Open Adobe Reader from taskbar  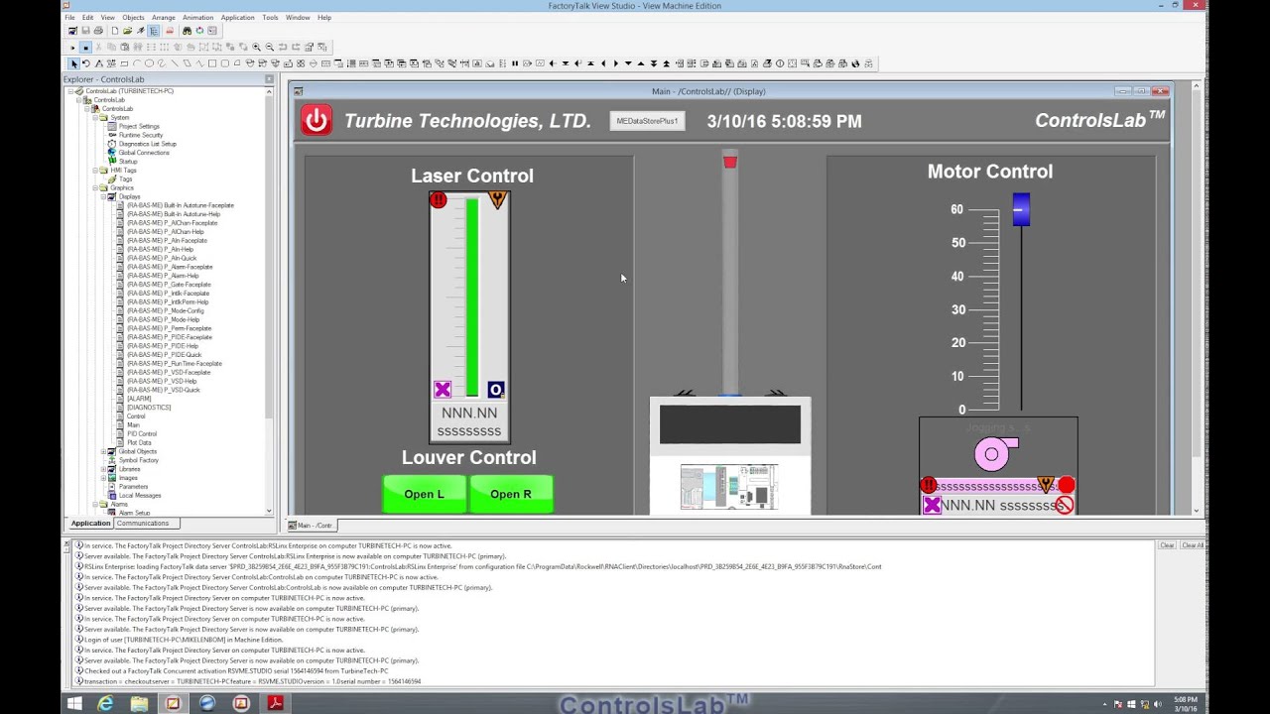click(x=275, y=703)
